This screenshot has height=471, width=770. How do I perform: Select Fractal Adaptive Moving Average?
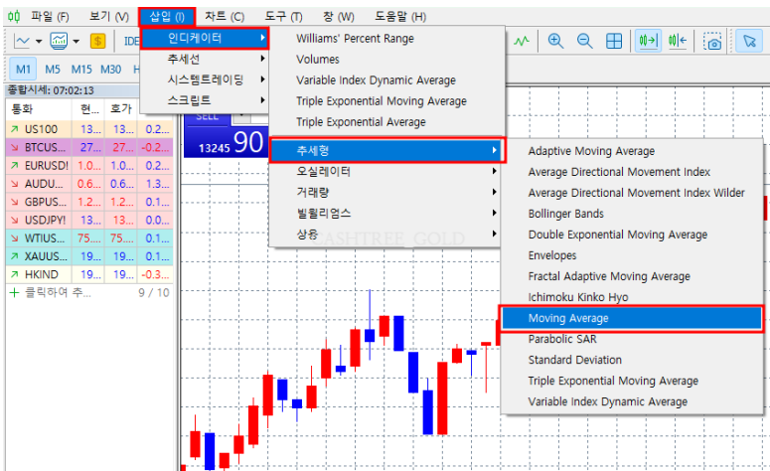pyautogui.click(x=609, y=276)
